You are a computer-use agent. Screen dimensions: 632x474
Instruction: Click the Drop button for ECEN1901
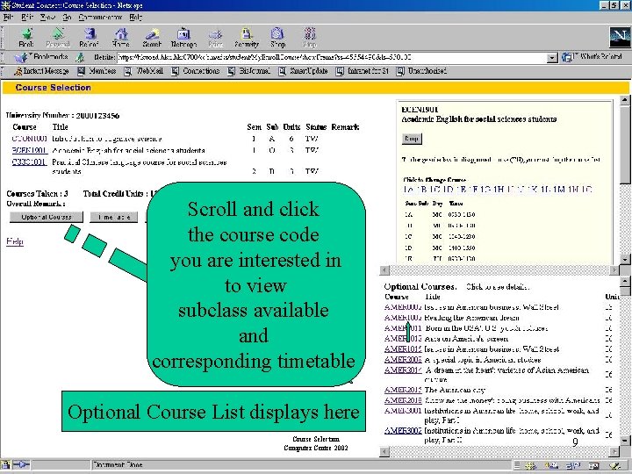(x=412, y=139)
